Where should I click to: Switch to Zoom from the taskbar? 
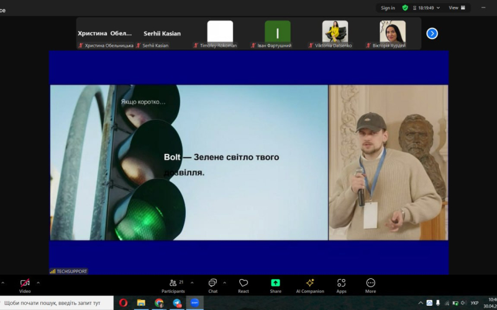[194, 303]
